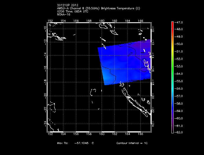
Task: Click the "-51.0" color bar label
Action: coord(178,52)
